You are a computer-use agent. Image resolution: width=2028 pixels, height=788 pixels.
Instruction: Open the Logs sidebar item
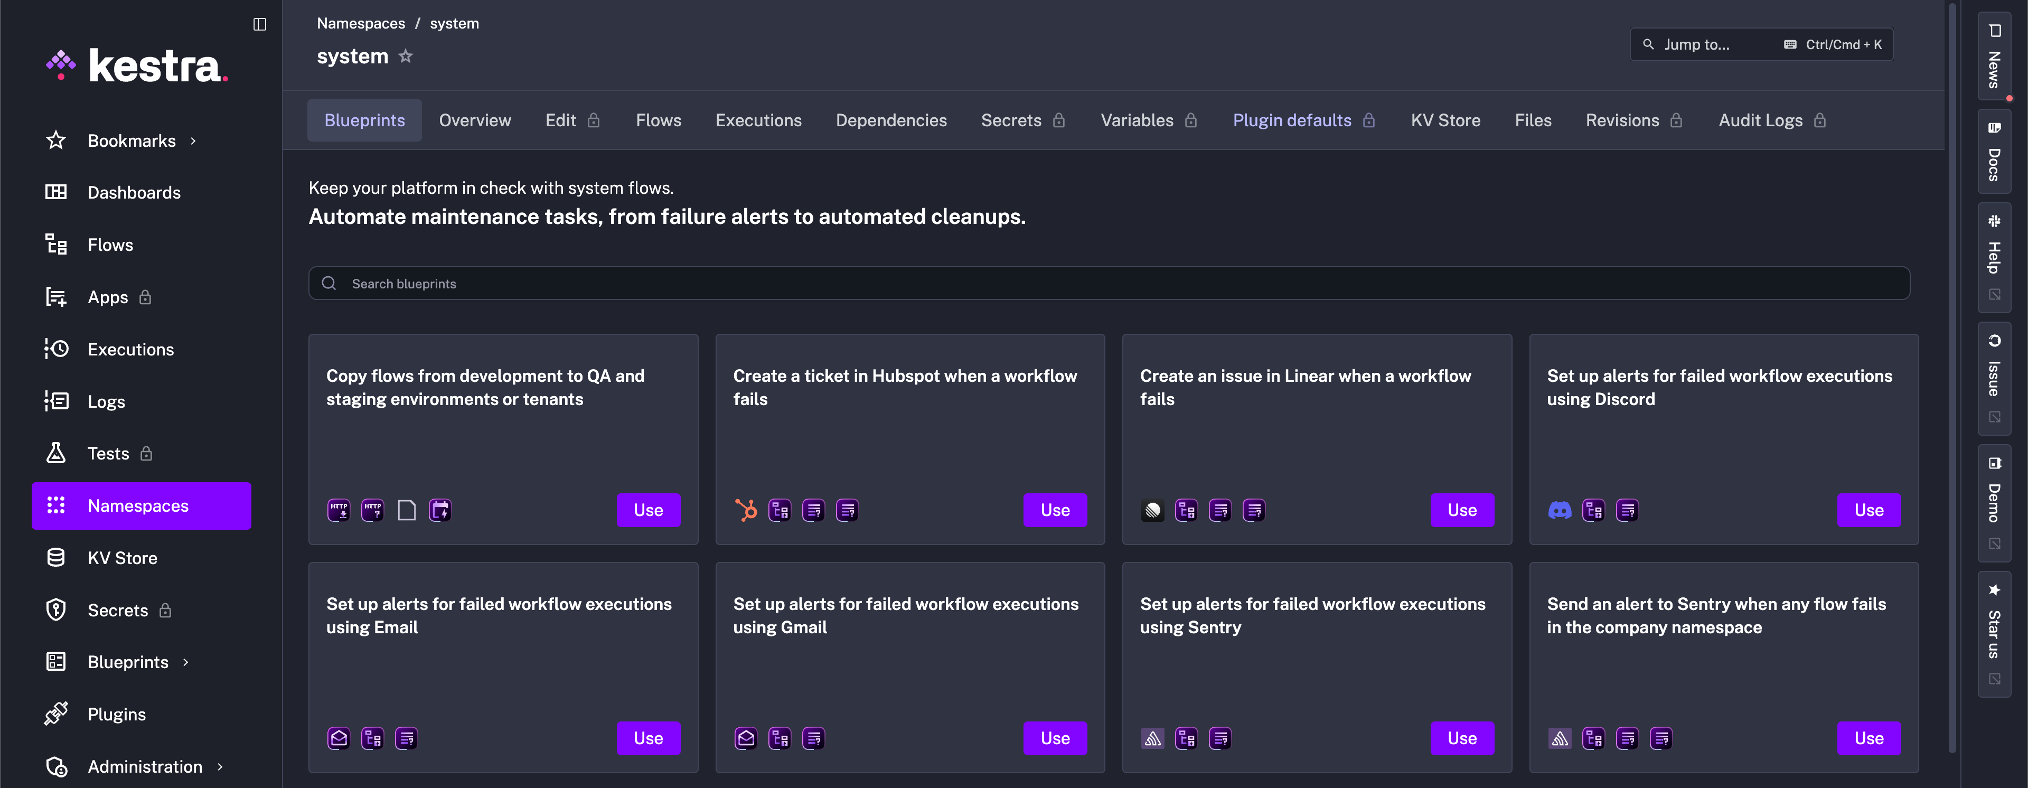(x=106, y=401)
